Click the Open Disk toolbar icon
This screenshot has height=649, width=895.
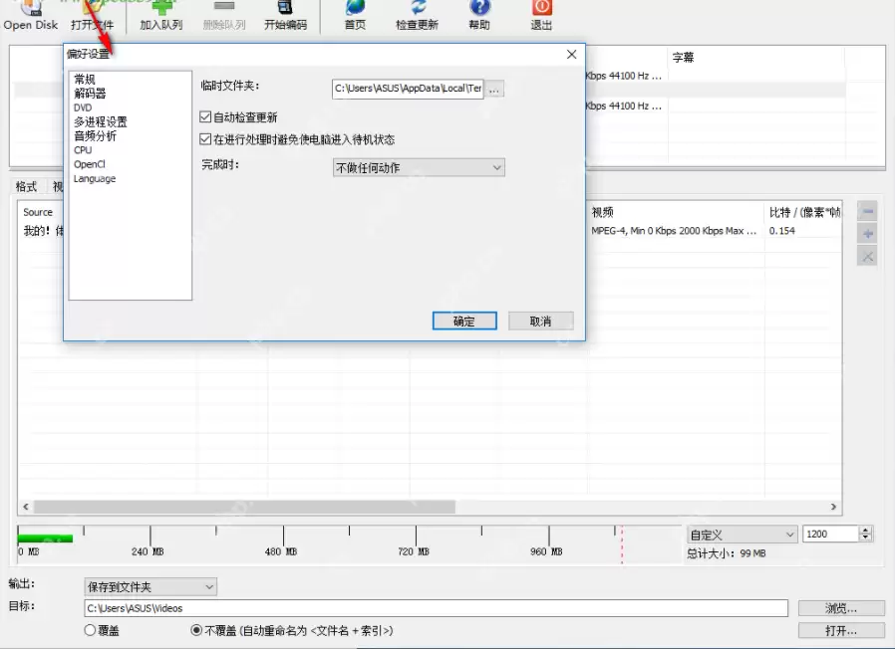point(31,15)
